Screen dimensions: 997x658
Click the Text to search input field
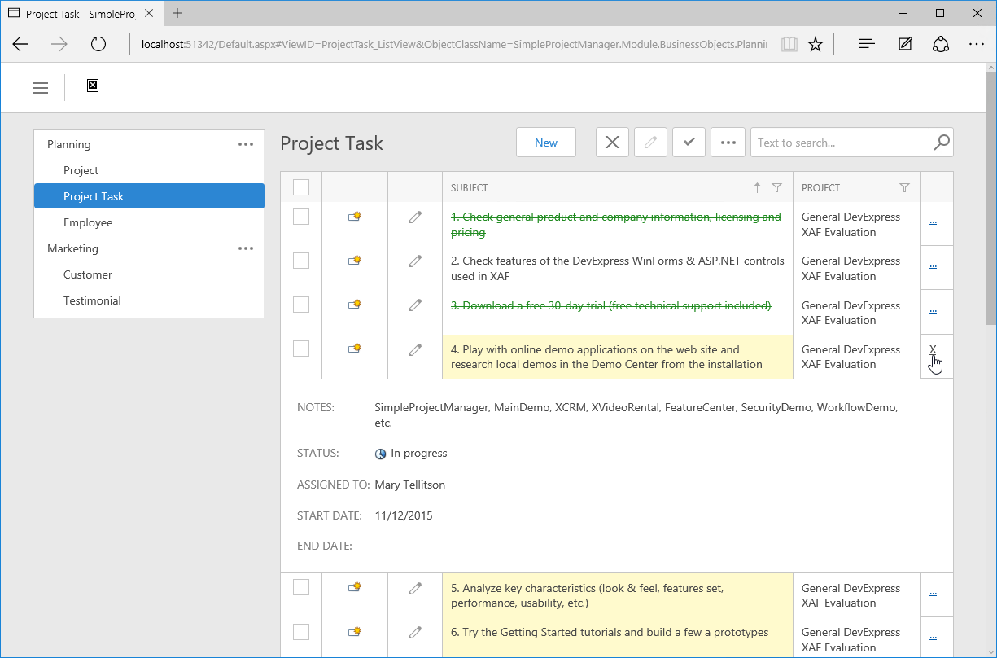pos(842,143)
